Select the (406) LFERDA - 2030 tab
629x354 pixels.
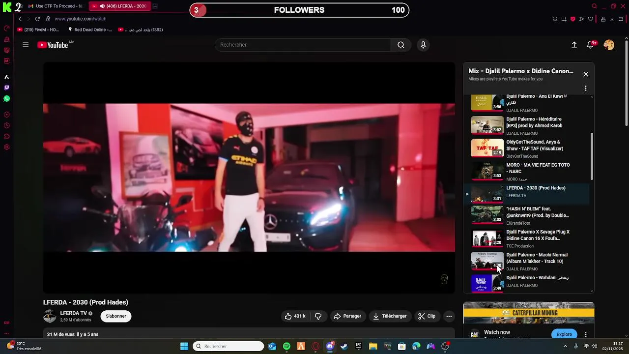[119, 6]
